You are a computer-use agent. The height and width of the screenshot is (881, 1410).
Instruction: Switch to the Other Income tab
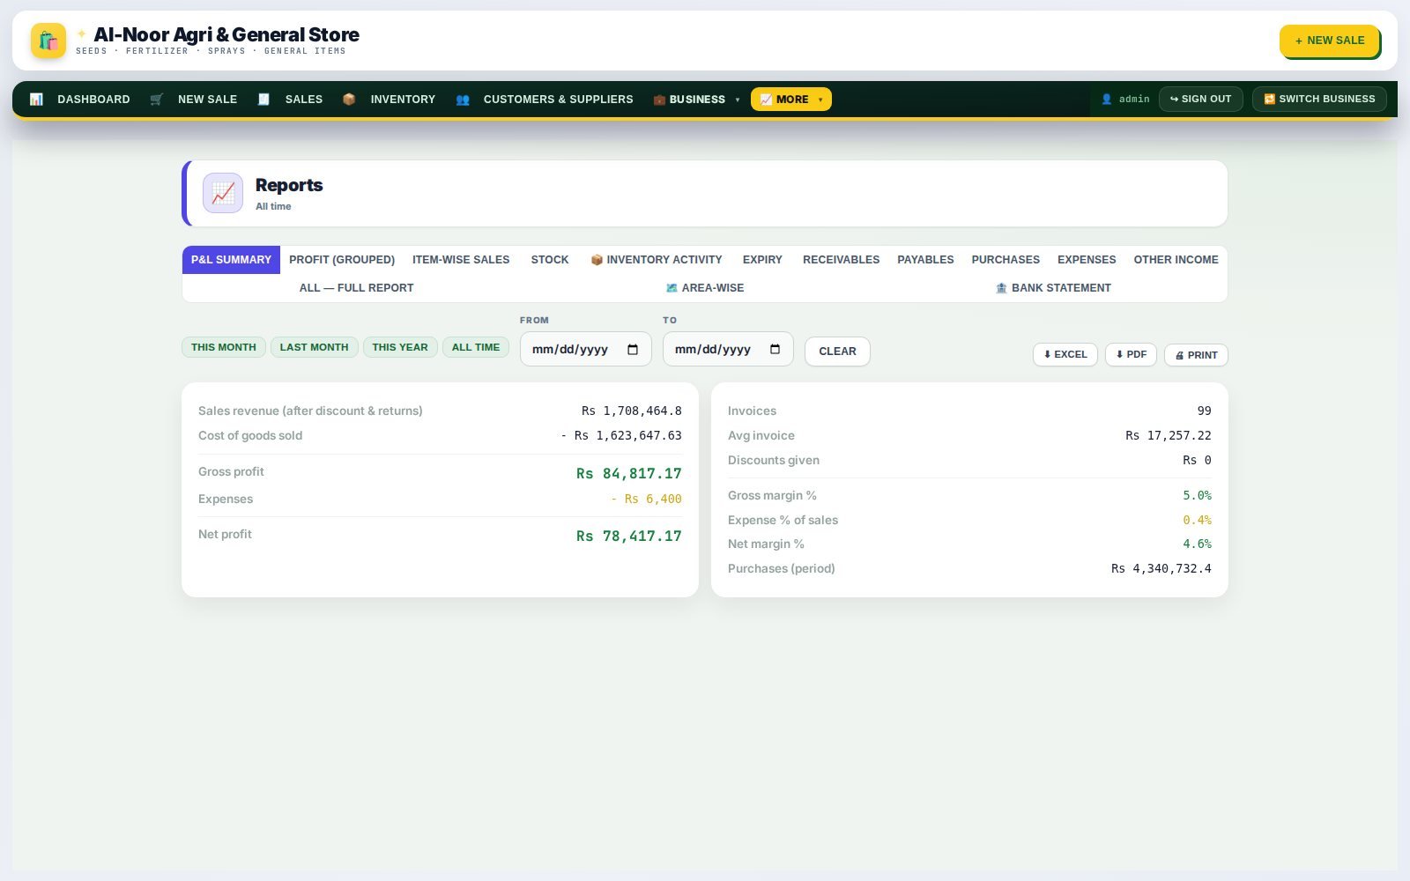point(1176,260)
